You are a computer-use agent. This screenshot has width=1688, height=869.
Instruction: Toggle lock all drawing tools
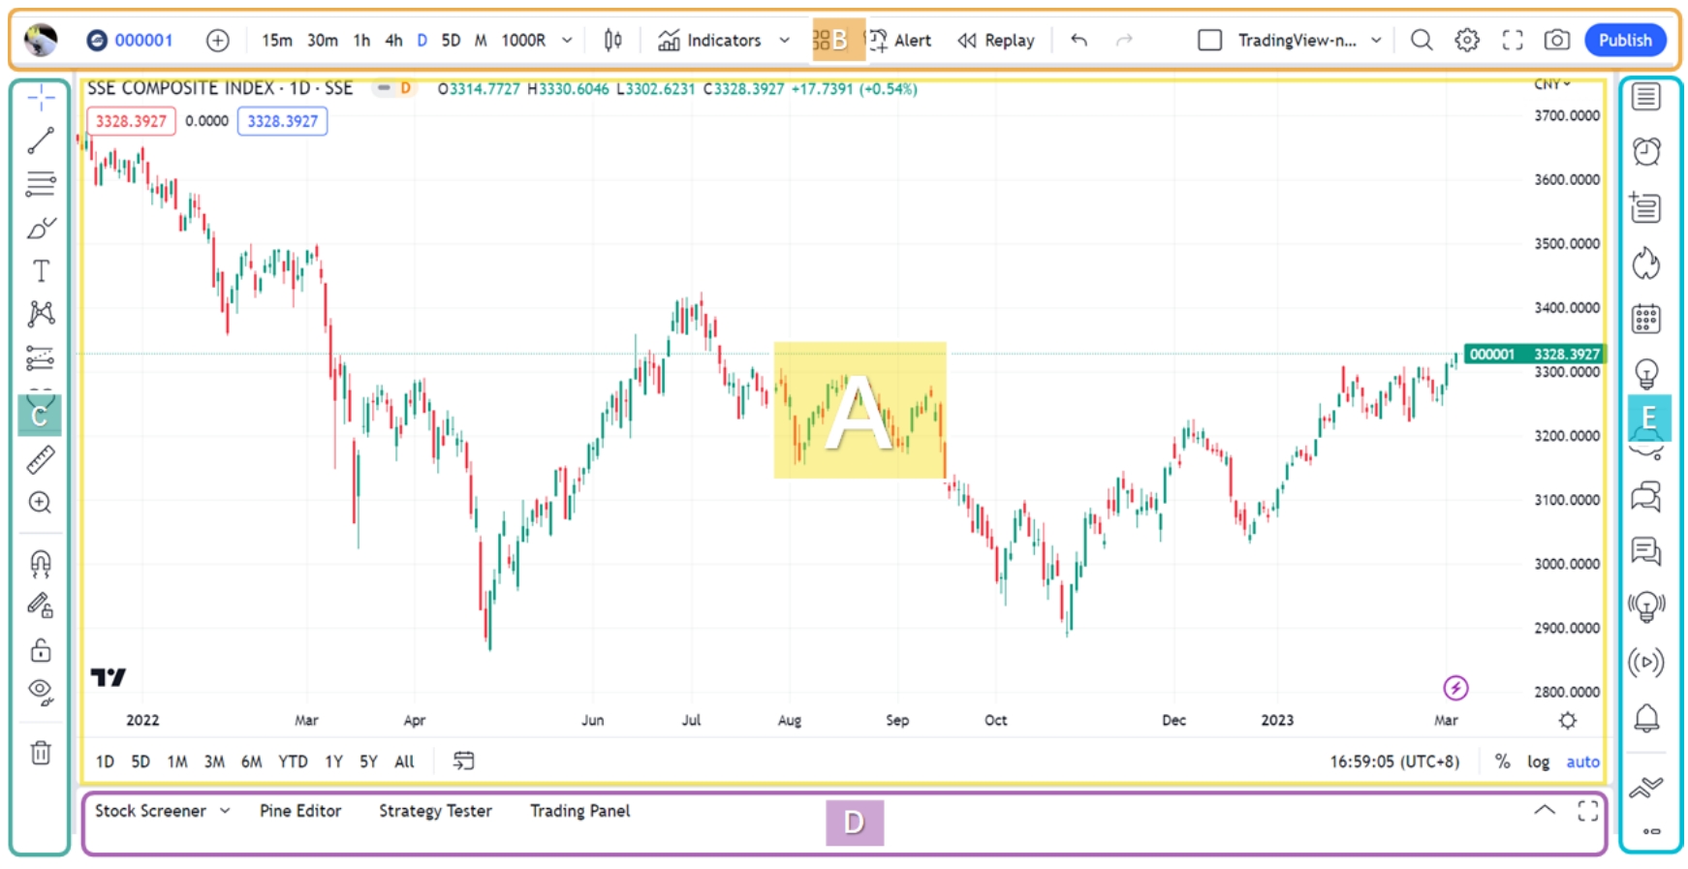coord(40,649)
